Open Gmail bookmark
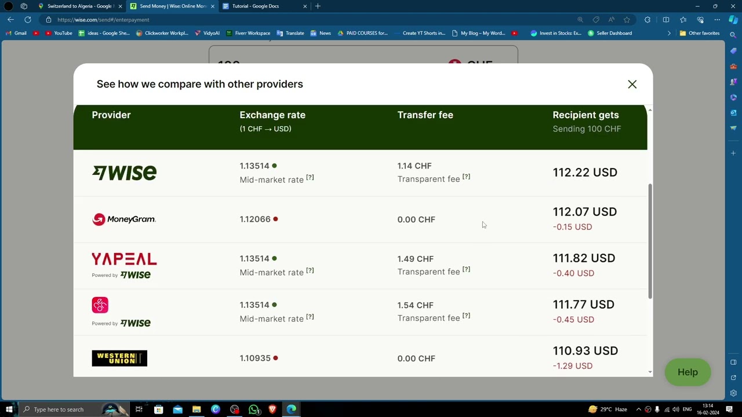Viewport: 742px width, 417px height. 16,33
